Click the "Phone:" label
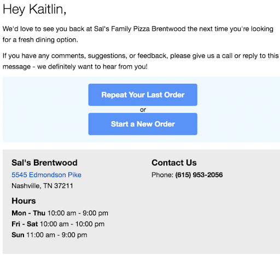Viewport: 280px width, 256px height. click(162, 175)
